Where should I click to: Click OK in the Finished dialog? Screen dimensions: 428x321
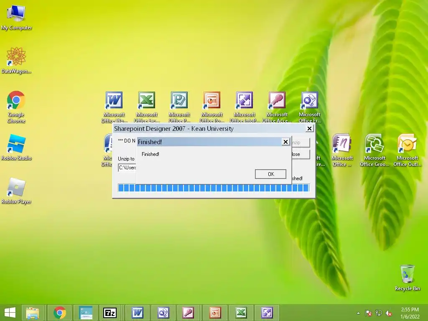click(270, 174)
